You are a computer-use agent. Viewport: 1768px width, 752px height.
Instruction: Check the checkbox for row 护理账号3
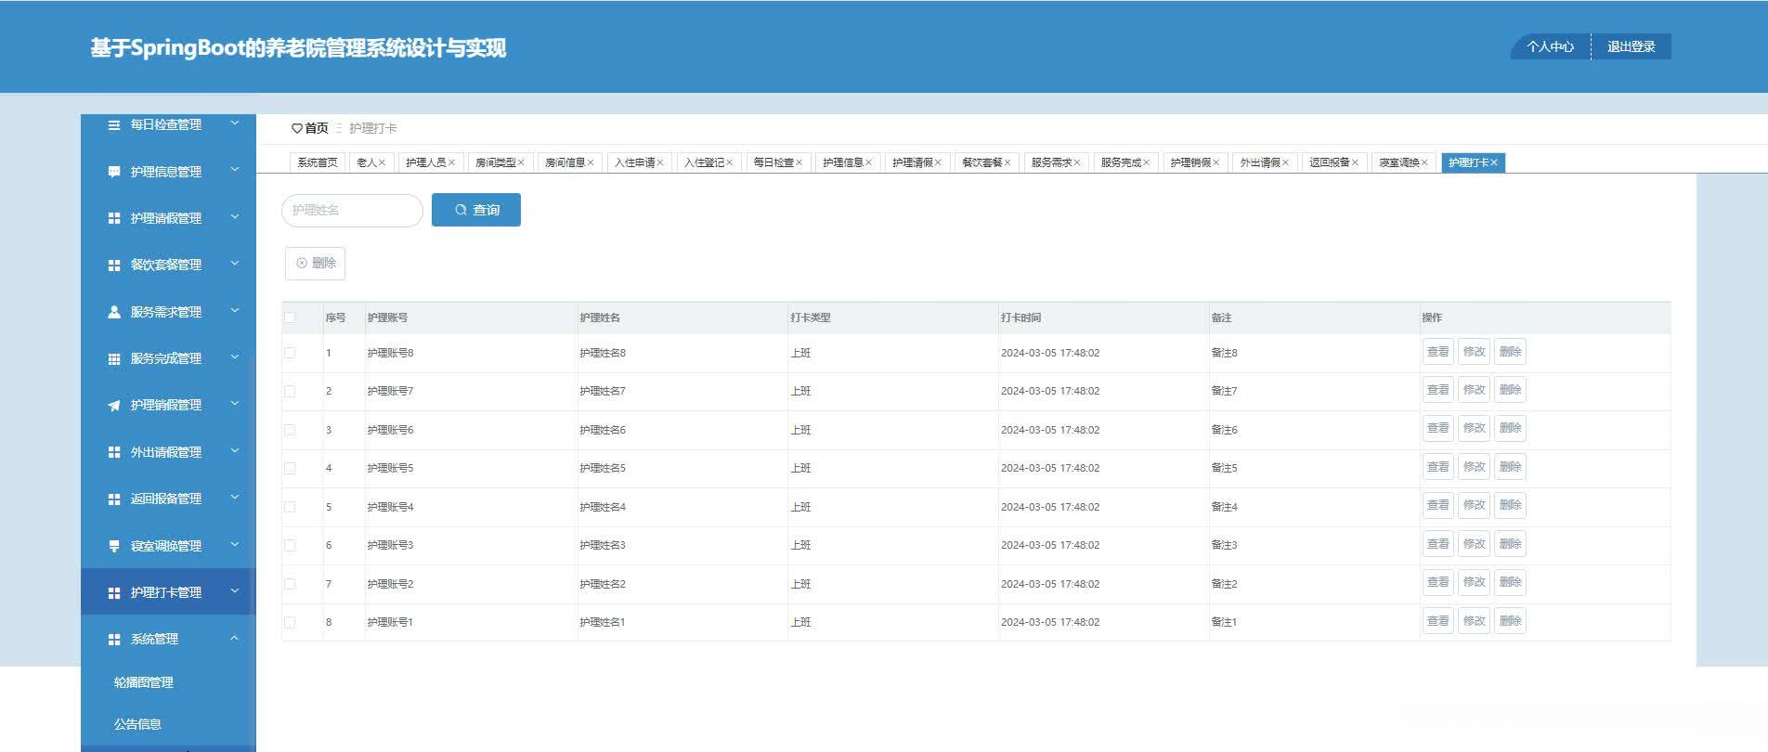(x=290, y=545)
